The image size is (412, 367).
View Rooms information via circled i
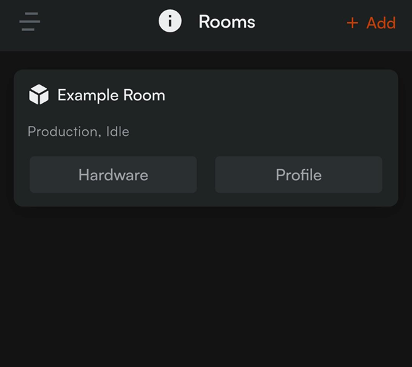(x=170, y=21)
